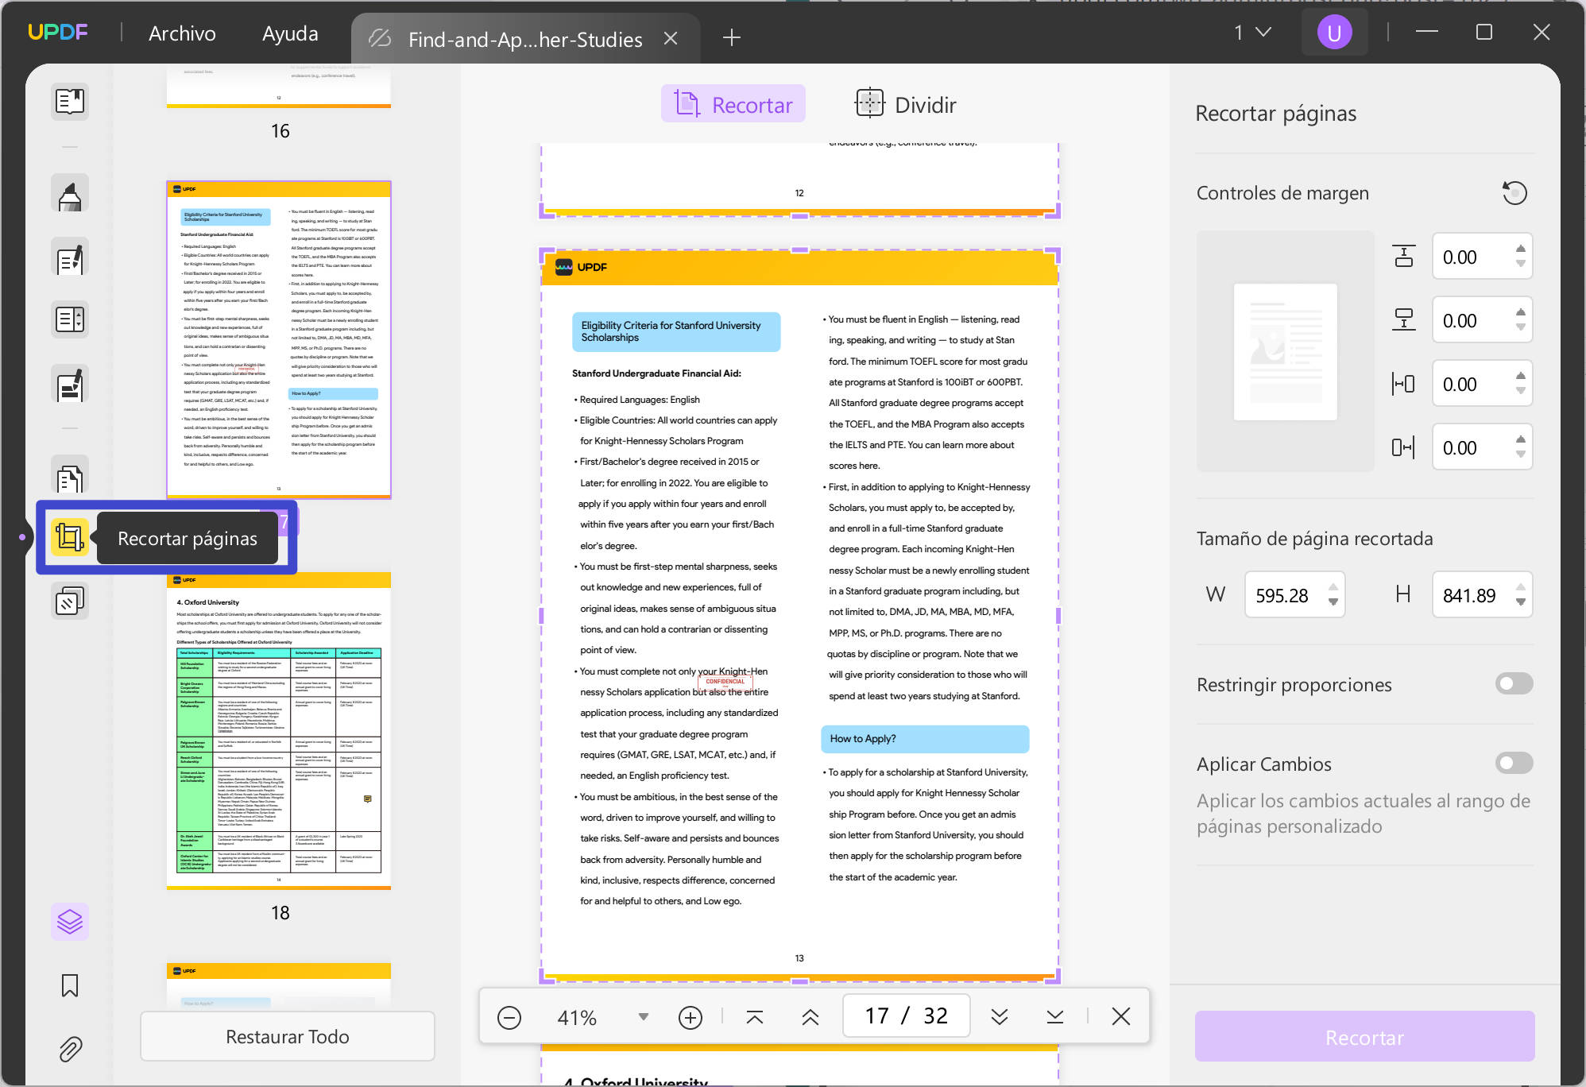Image resolution: width=1586 pixels, height=1087 pixels.
Task: Increase the left margin value
Action: tap(1520, 376)
